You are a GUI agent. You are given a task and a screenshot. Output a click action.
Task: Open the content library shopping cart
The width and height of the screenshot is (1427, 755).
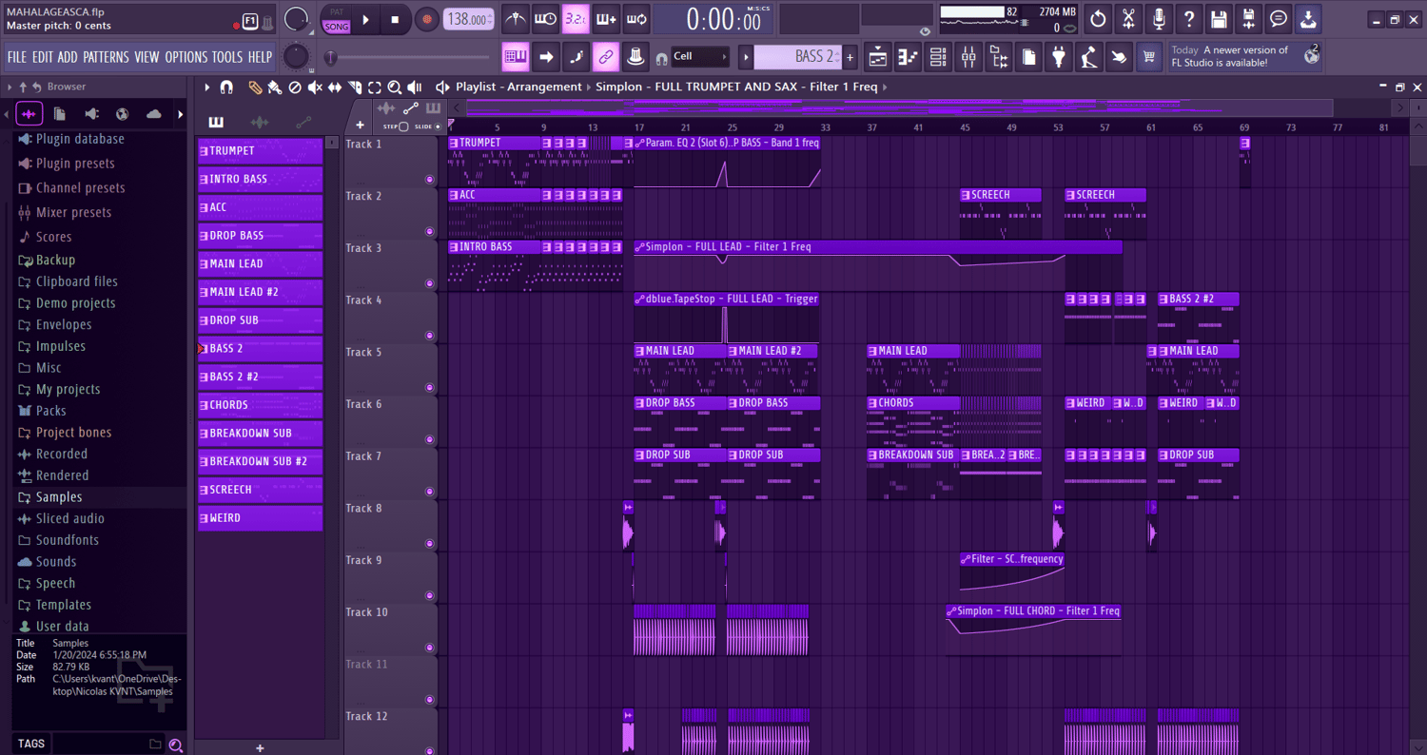click(x=1149, y=57)
